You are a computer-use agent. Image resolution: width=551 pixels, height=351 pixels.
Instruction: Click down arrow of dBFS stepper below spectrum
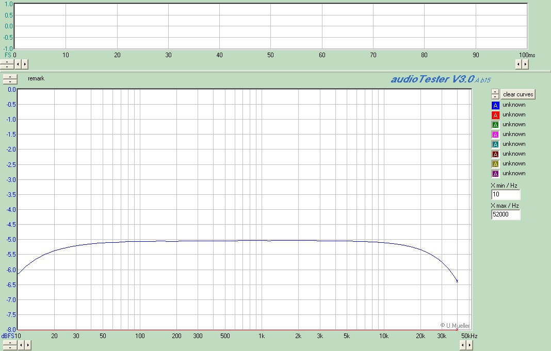coord(9,347)
